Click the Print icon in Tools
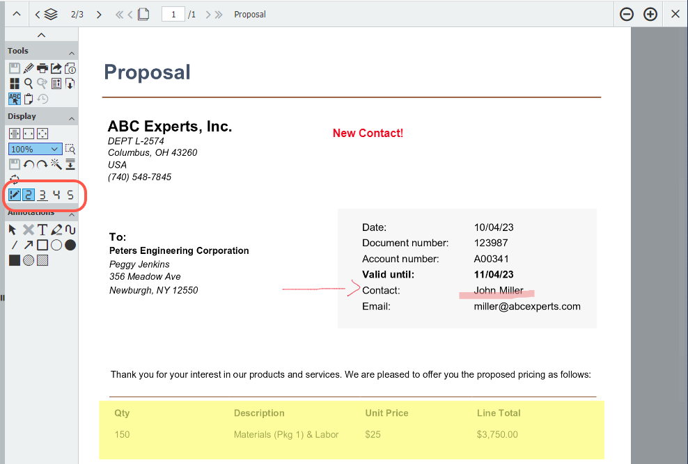This screenshot has height=464, width=688. [42, 68]
